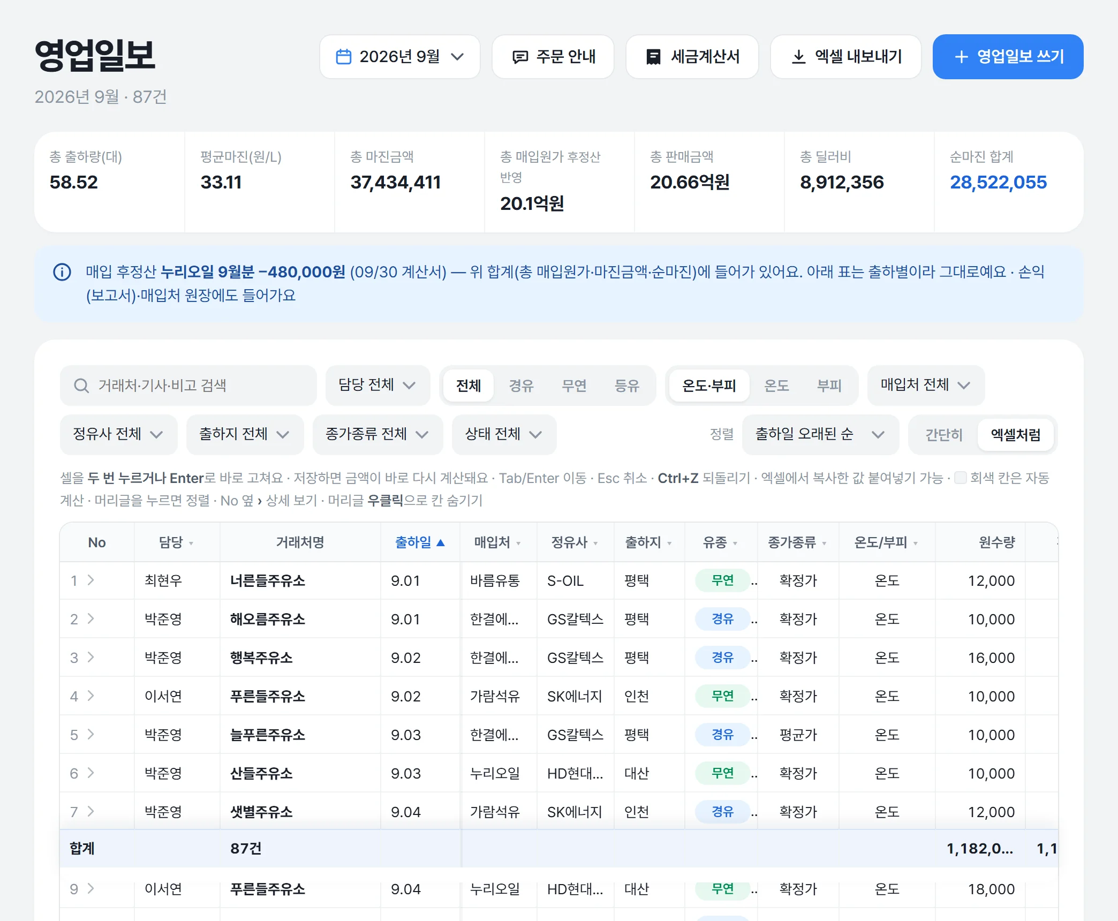Switch view mode to 간단히
The width and height of the screenshot is (1118, 921).
[x=944, y=434]
